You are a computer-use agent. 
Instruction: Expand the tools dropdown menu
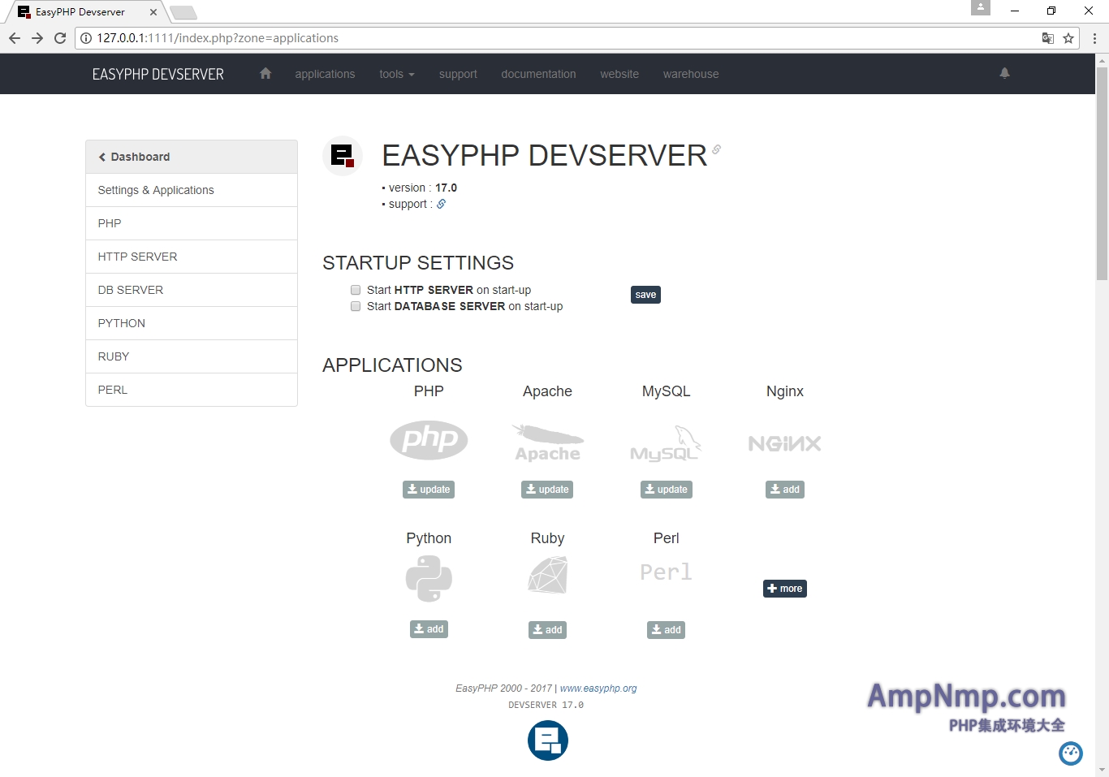pos(397,74)
